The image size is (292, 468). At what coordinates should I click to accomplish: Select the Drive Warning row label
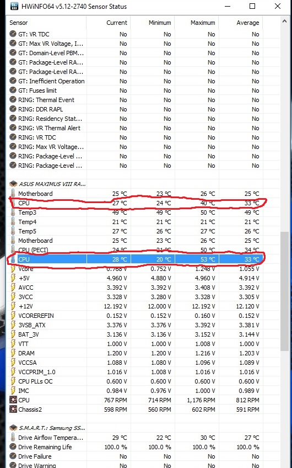pyautogui.click(x=37, y=465)
